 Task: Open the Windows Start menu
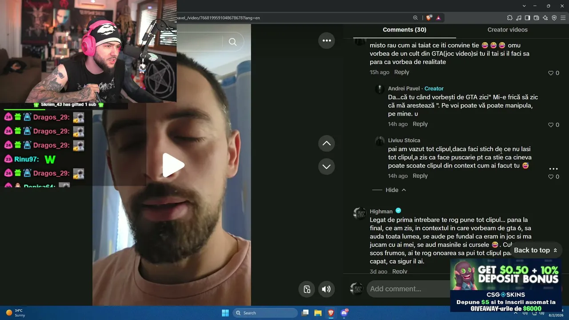(225, 313)
